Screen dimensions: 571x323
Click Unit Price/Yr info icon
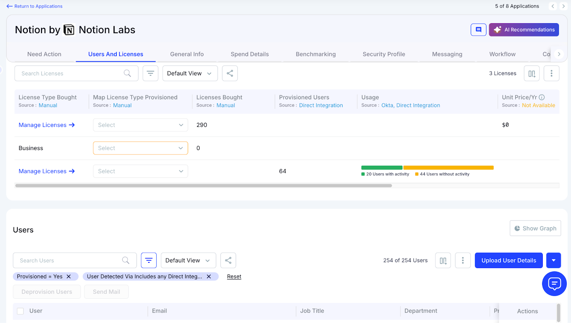click(x=542, y=97)
